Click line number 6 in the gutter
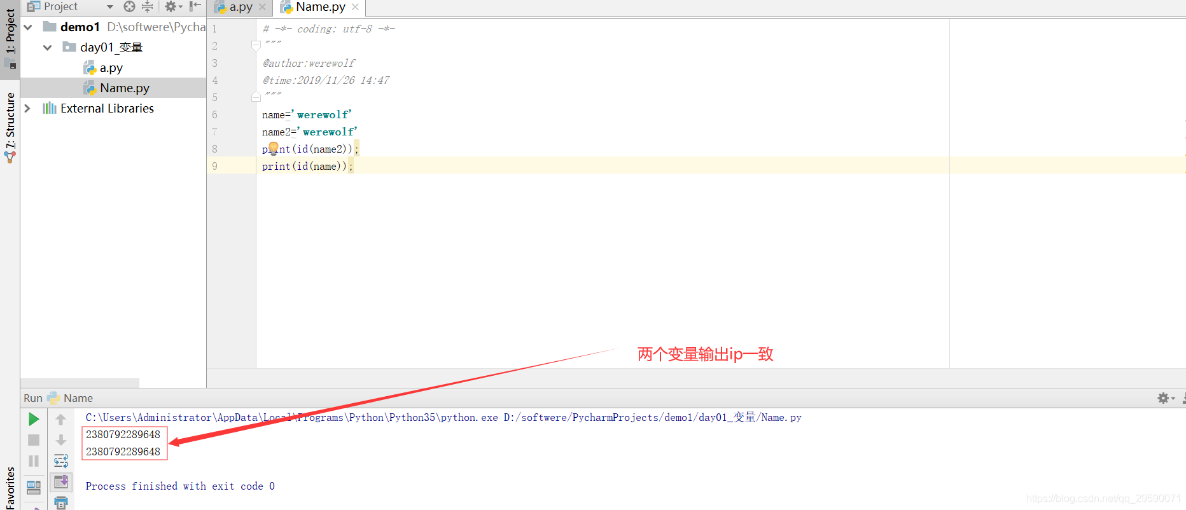 click(x=214, y=114)
